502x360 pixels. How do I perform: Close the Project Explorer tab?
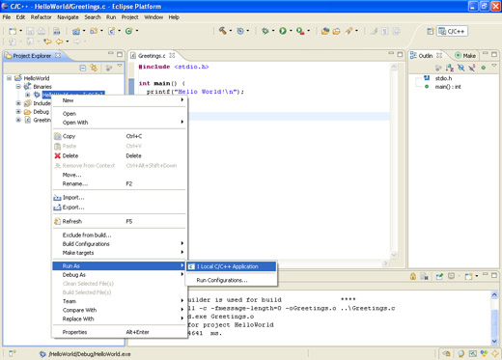(58, 55)
